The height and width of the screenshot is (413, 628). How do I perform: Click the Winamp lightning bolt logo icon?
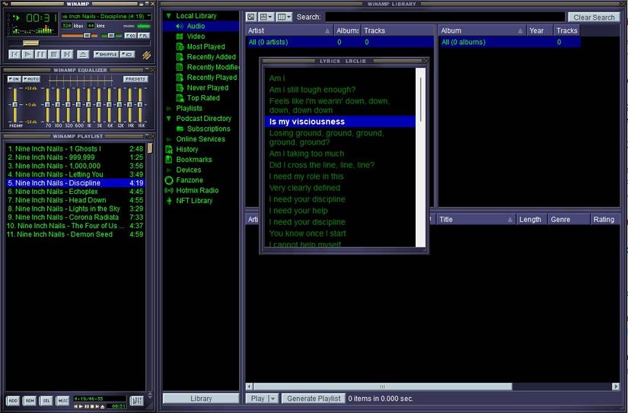(147, 55)
